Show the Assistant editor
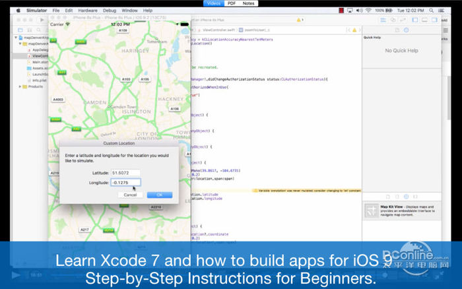 point(393,20)
